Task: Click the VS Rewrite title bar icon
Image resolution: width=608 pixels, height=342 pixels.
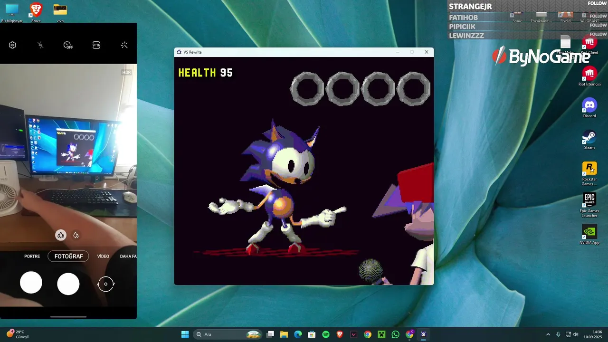Action: point(179,52)
